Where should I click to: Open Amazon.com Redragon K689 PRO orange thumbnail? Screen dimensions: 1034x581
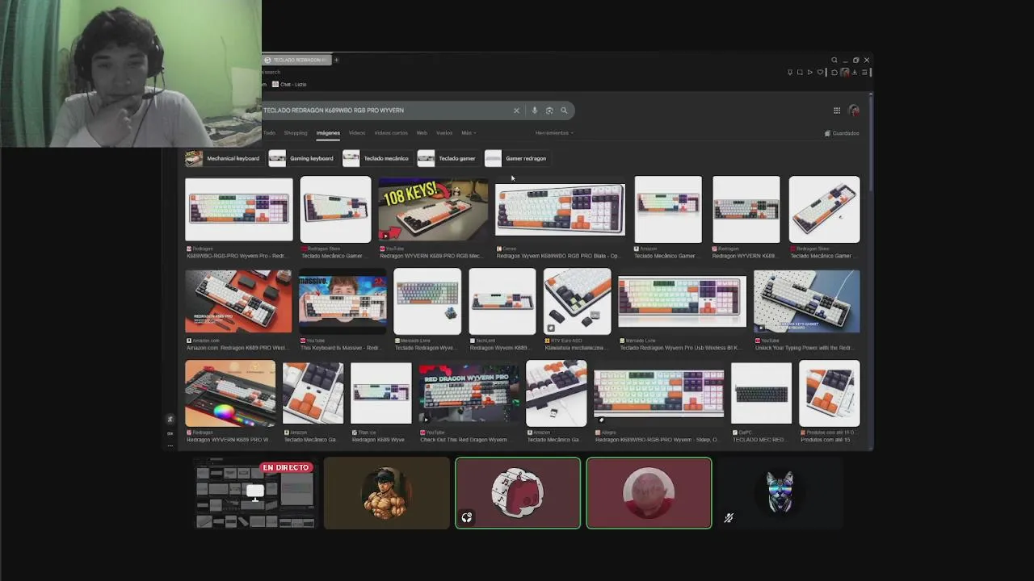point(238,301)
